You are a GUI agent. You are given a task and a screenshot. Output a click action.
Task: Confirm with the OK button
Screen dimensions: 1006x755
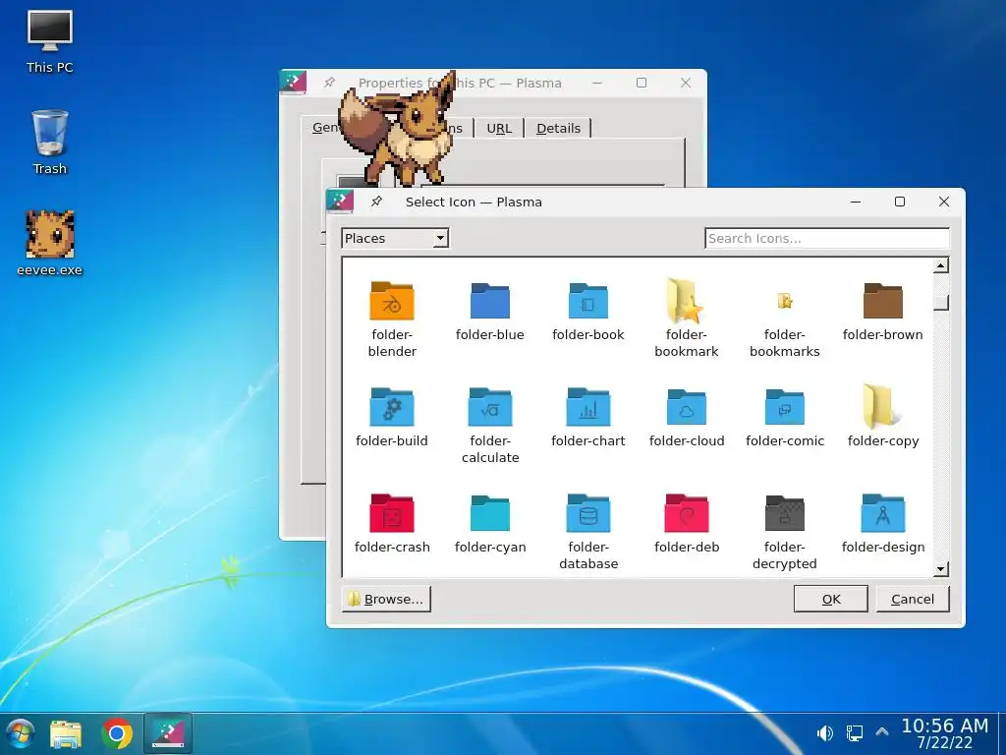pos(831,599)
